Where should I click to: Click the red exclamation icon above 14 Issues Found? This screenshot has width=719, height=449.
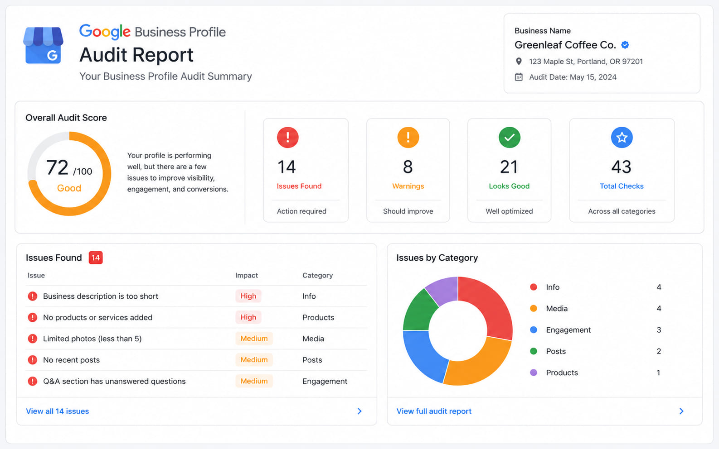(x=288, y=137)
